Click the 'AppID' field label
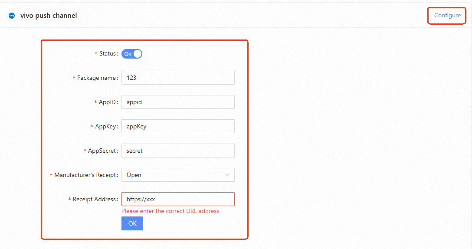This screenshot has height=249, width=472. pos(108,102)
